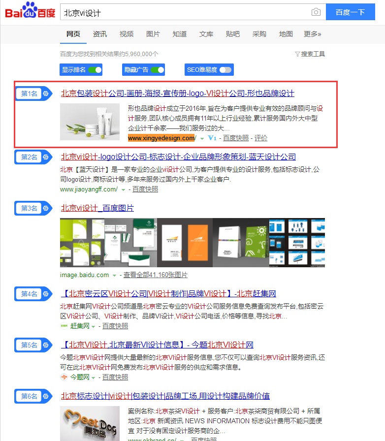Screen dimensions: 385x441
Task: Switch to 地图 tab
Action: [286, 34]
